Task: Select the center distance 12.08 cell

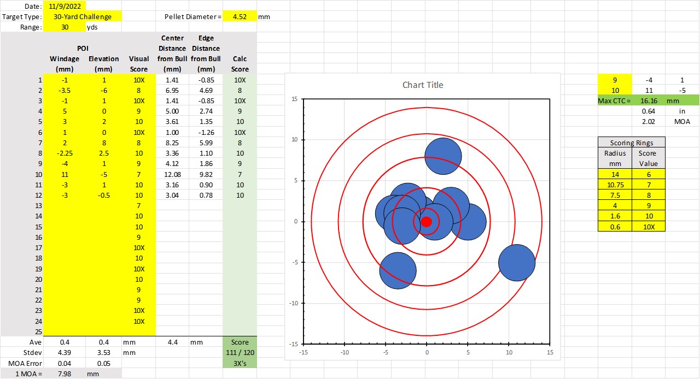Action: coord(172,174)
